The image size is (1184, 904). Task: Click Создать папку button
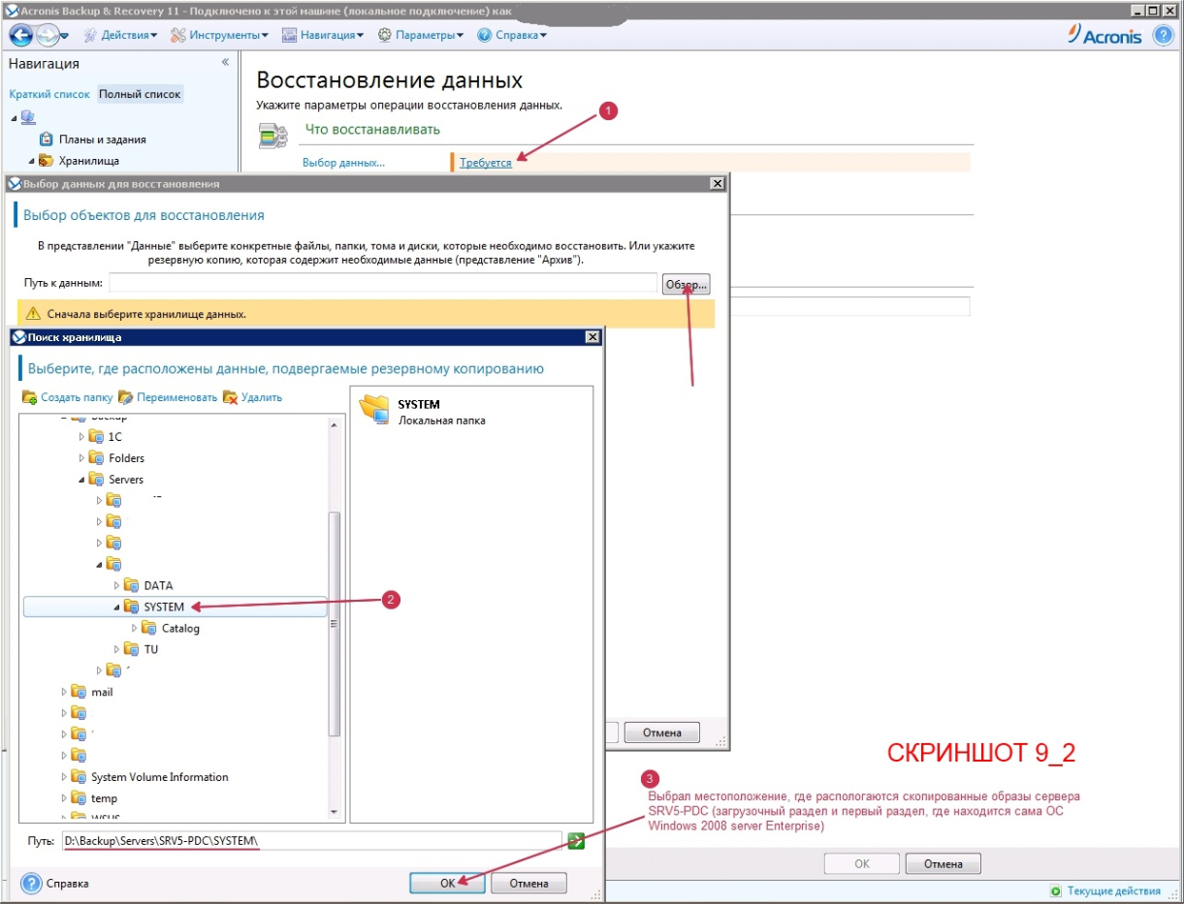(x=67, y=397)
